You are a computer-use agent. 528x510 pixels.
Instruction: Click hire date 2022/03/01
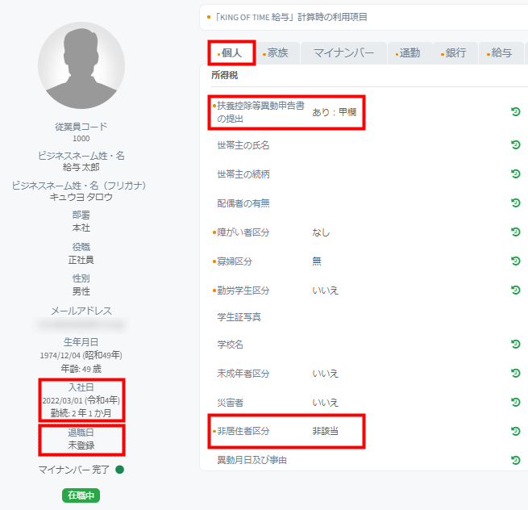[x=62, y=400]
